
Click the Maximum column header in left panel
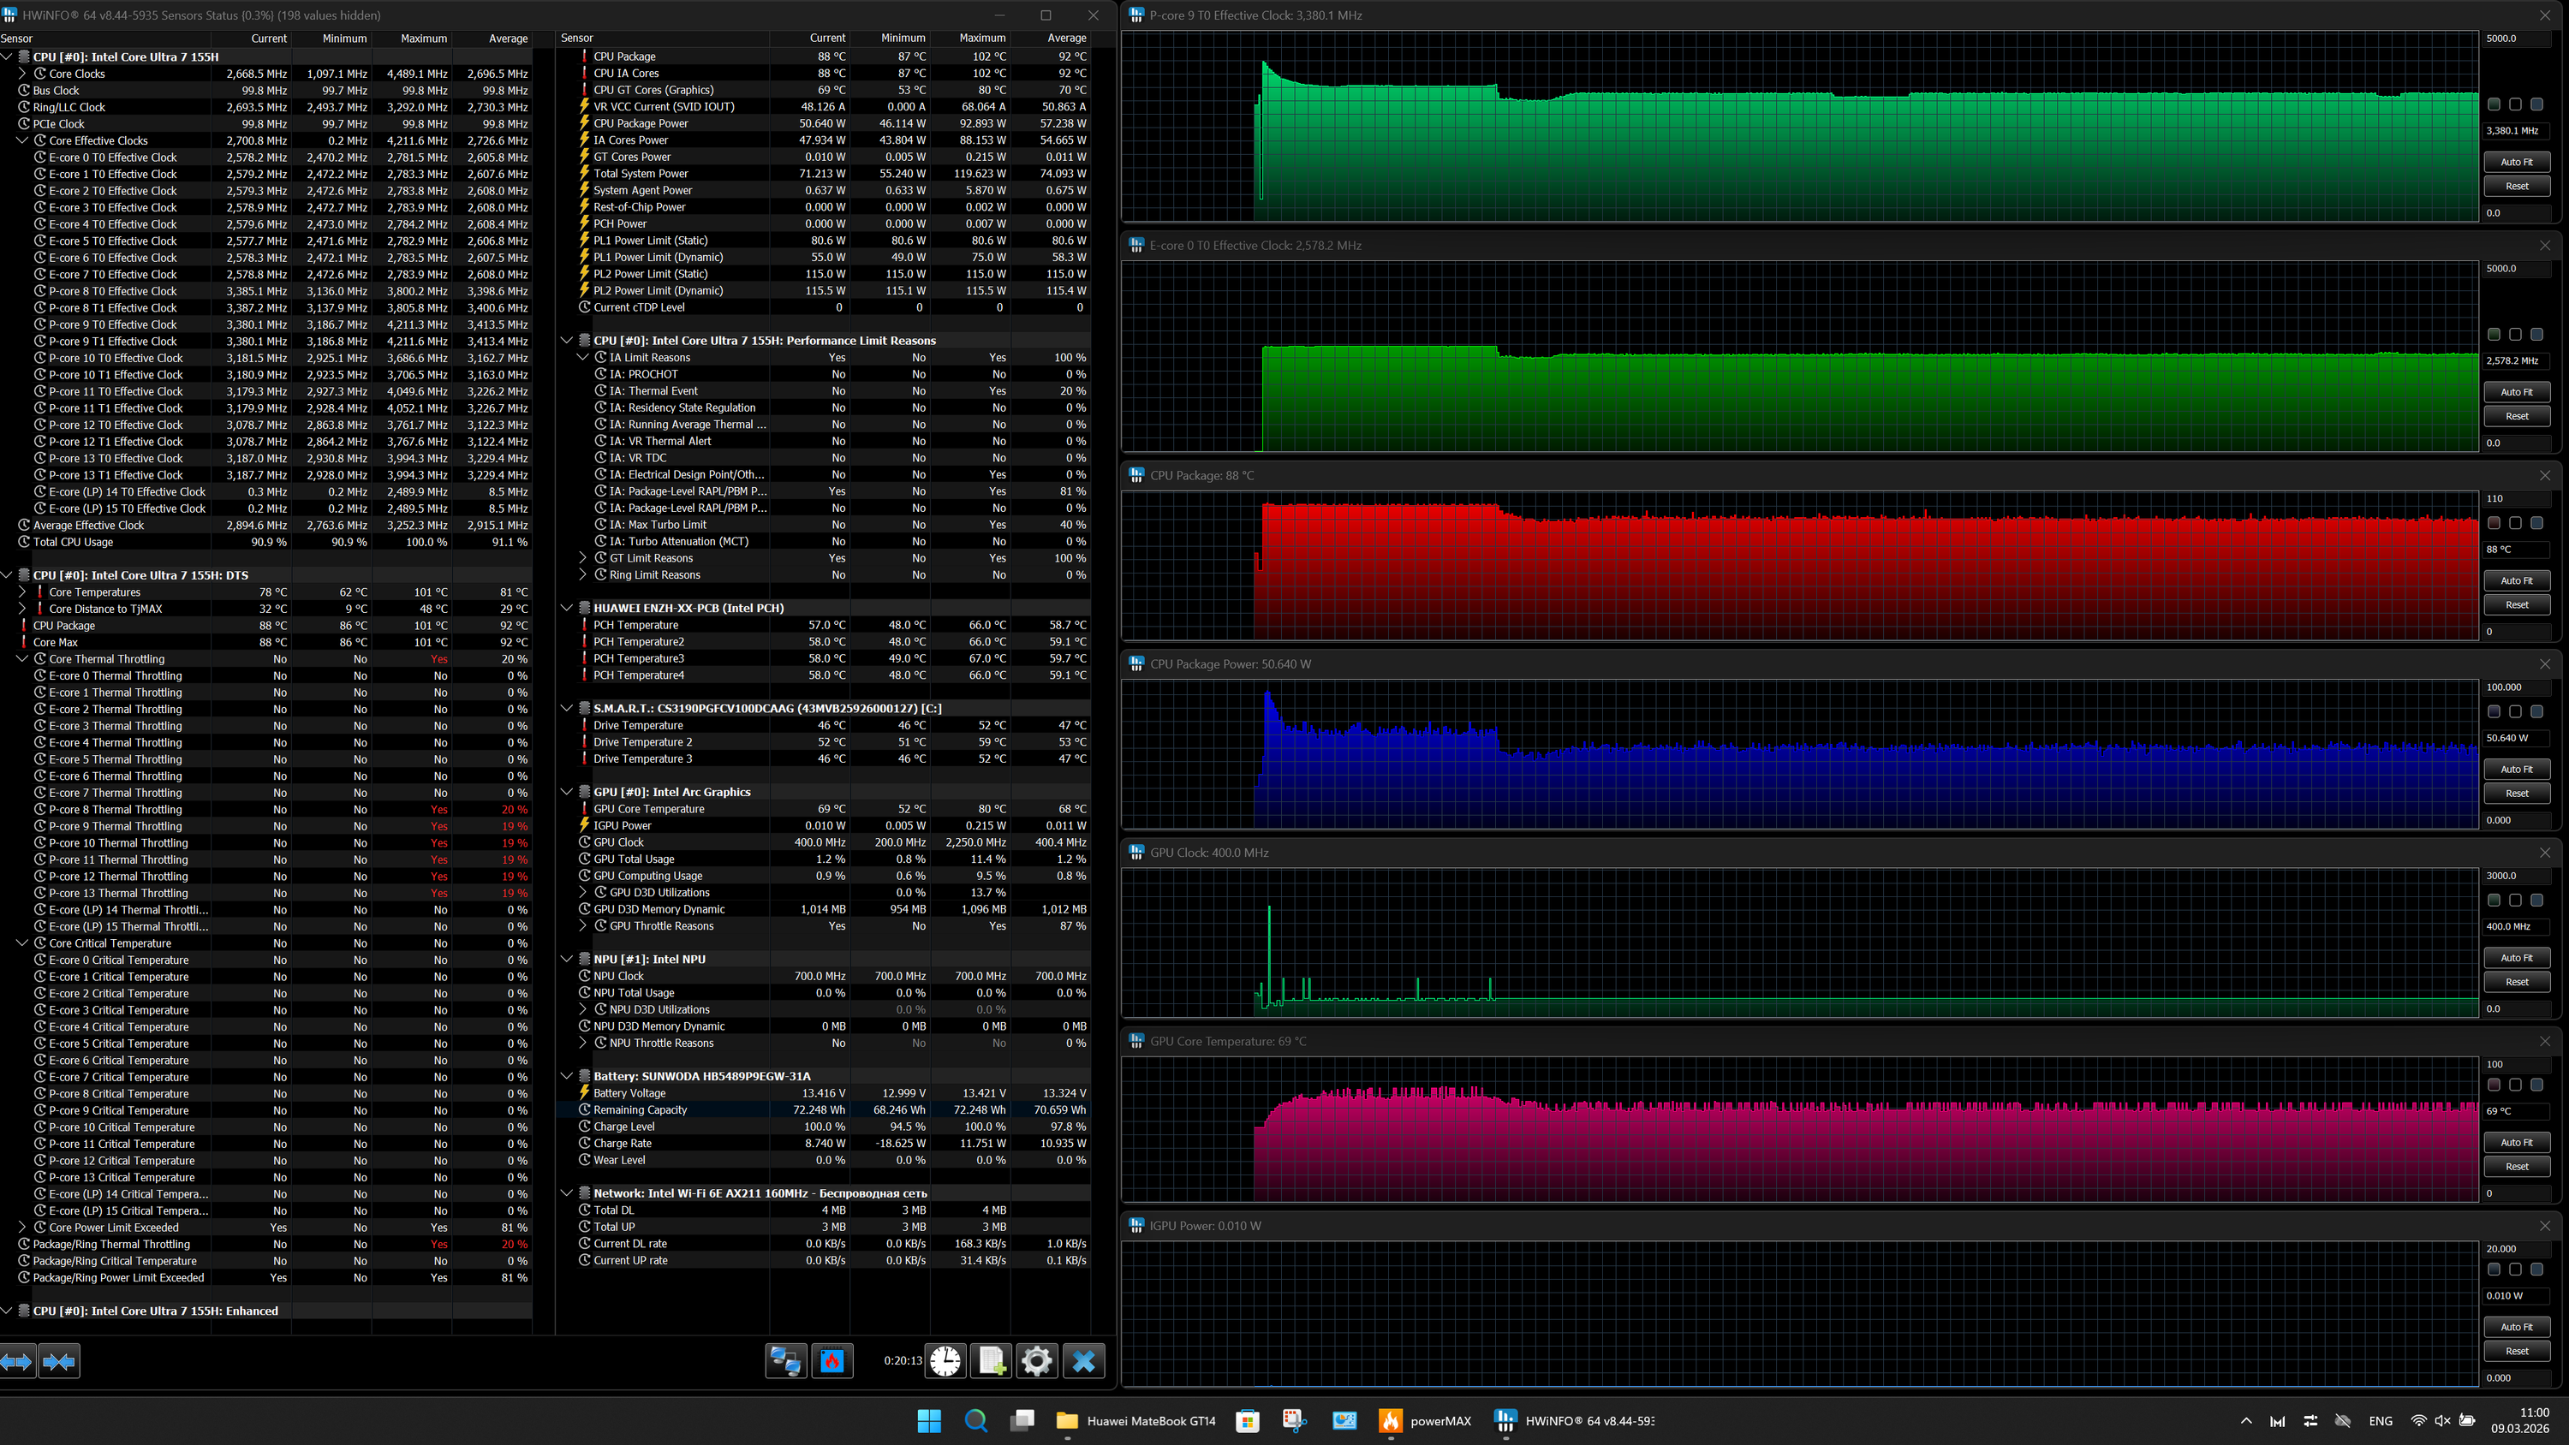[423, 38]
